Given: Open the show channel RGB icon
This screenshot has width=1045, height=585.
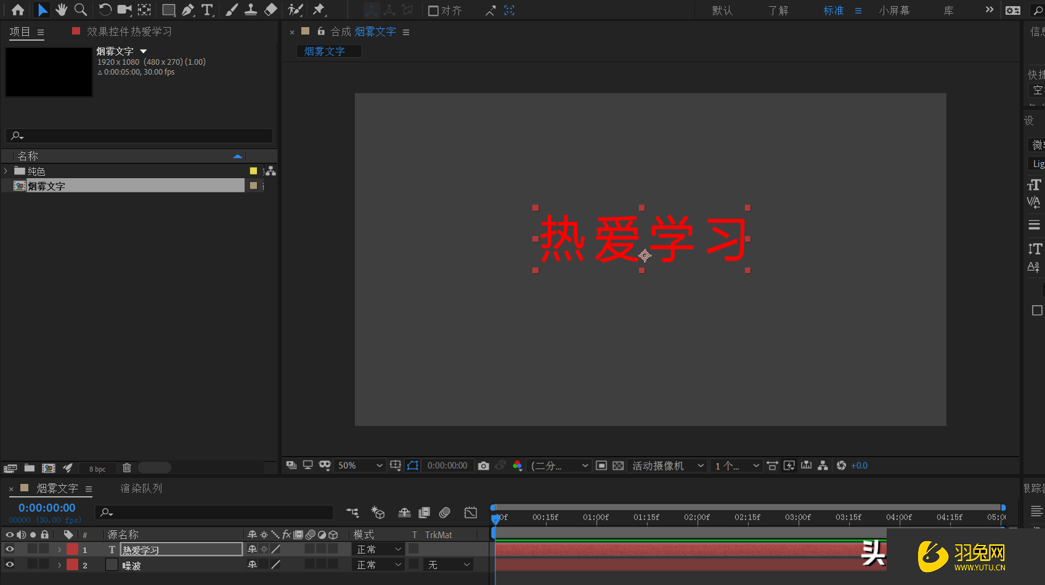Looking at the screenshot, I should (518, 465).
